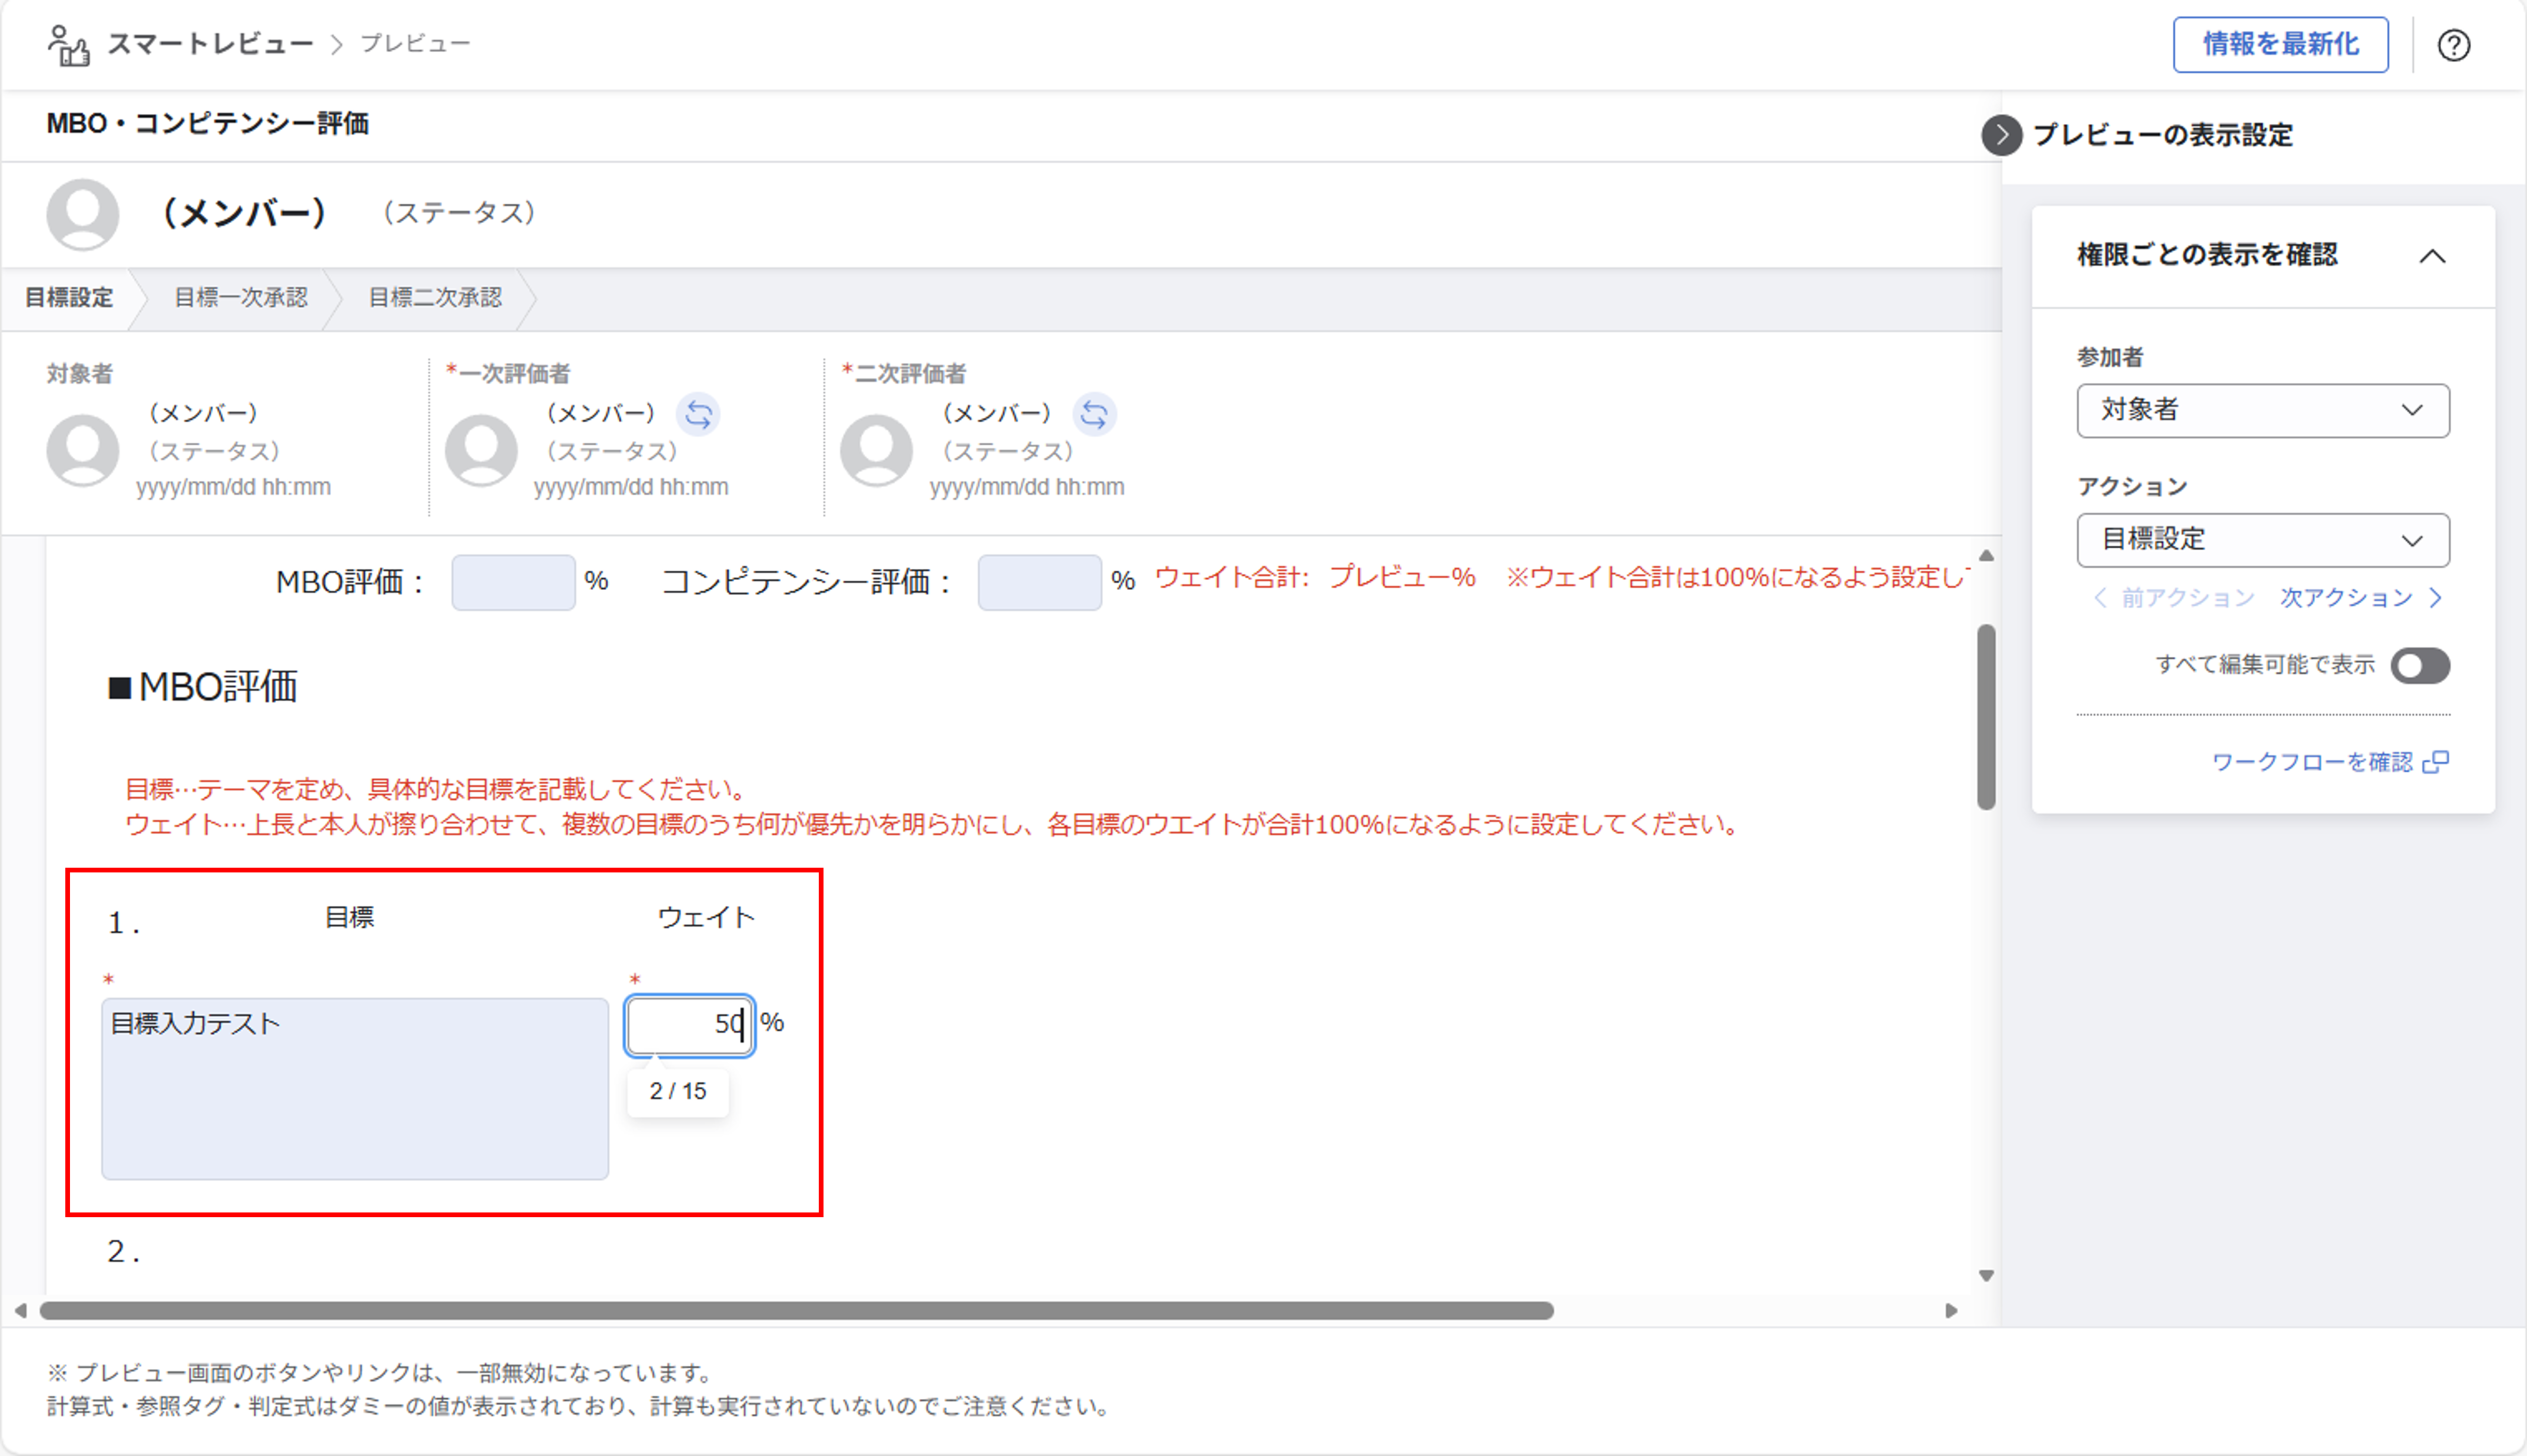
Task: Click the MBO評価 percentage input field
Action: pos(513,582)
